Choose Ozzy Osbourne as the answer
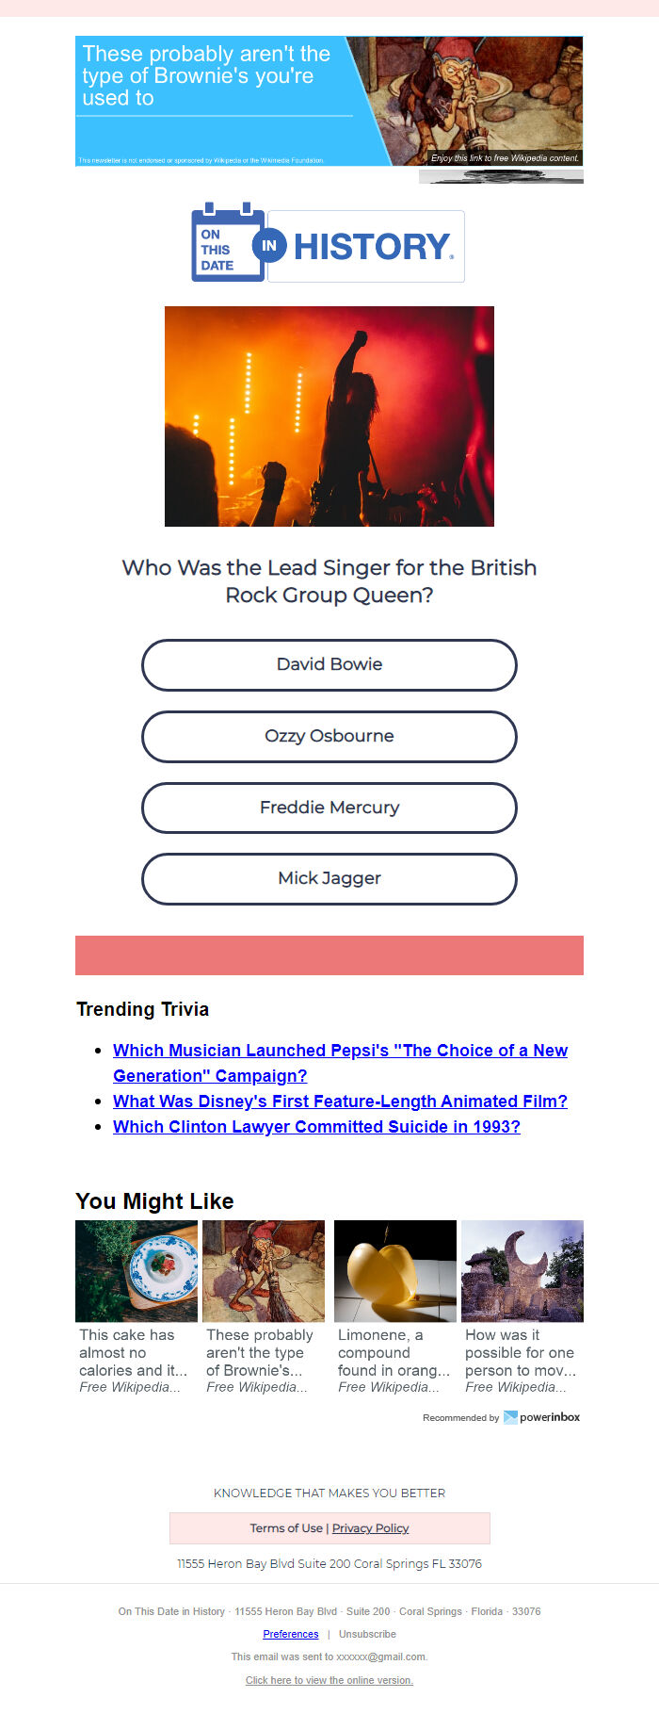The image size is (659, 1730). click(329, 736)
